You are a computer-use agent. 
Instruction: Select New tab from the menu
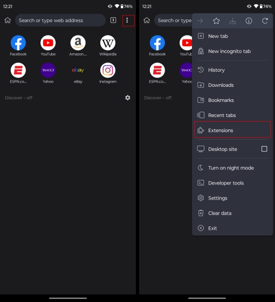coord(232,36)
